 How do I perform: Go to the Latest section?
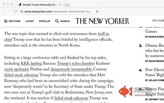pos(29,21)
